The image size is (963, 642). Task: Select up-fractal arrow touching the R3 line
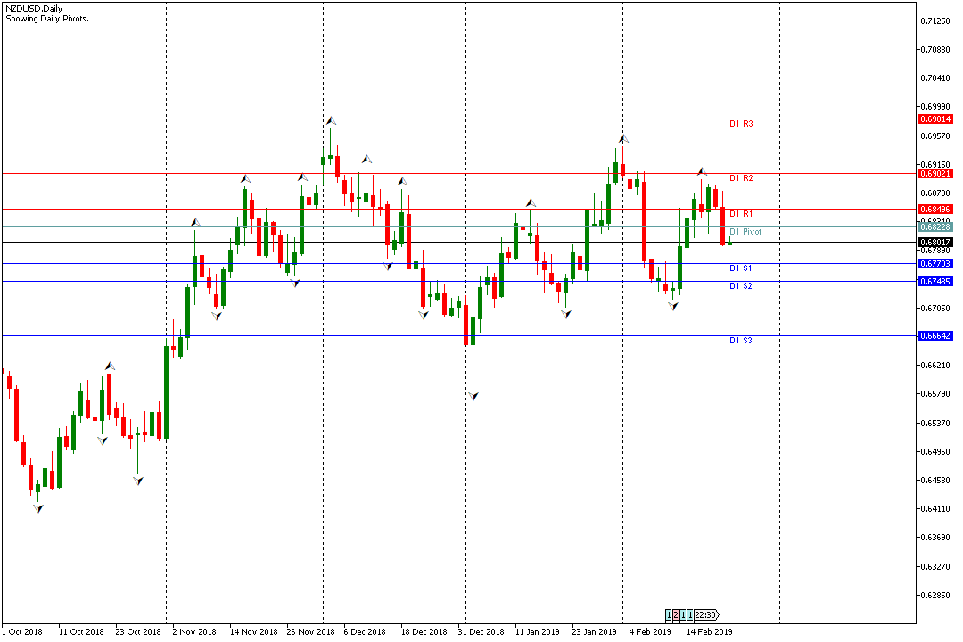[331, 120]
